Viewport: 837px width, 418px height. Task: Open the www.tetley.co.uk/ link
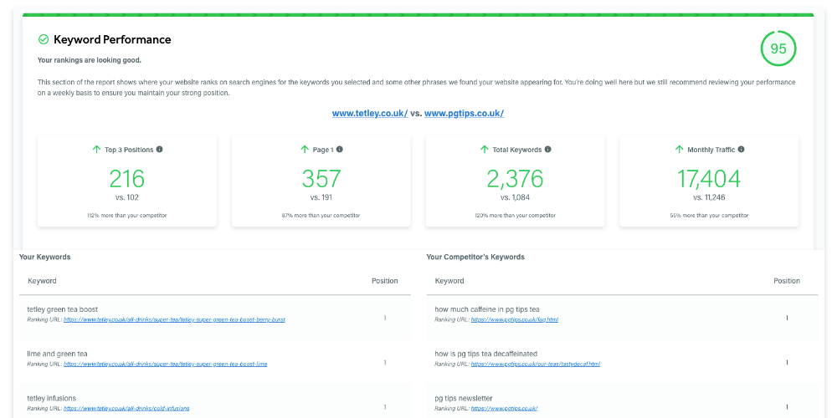(x=370, y=114)
